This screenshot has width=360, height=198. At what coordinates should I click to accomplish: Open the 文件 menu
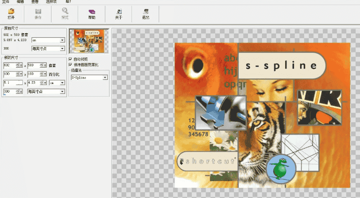[6, 2]
